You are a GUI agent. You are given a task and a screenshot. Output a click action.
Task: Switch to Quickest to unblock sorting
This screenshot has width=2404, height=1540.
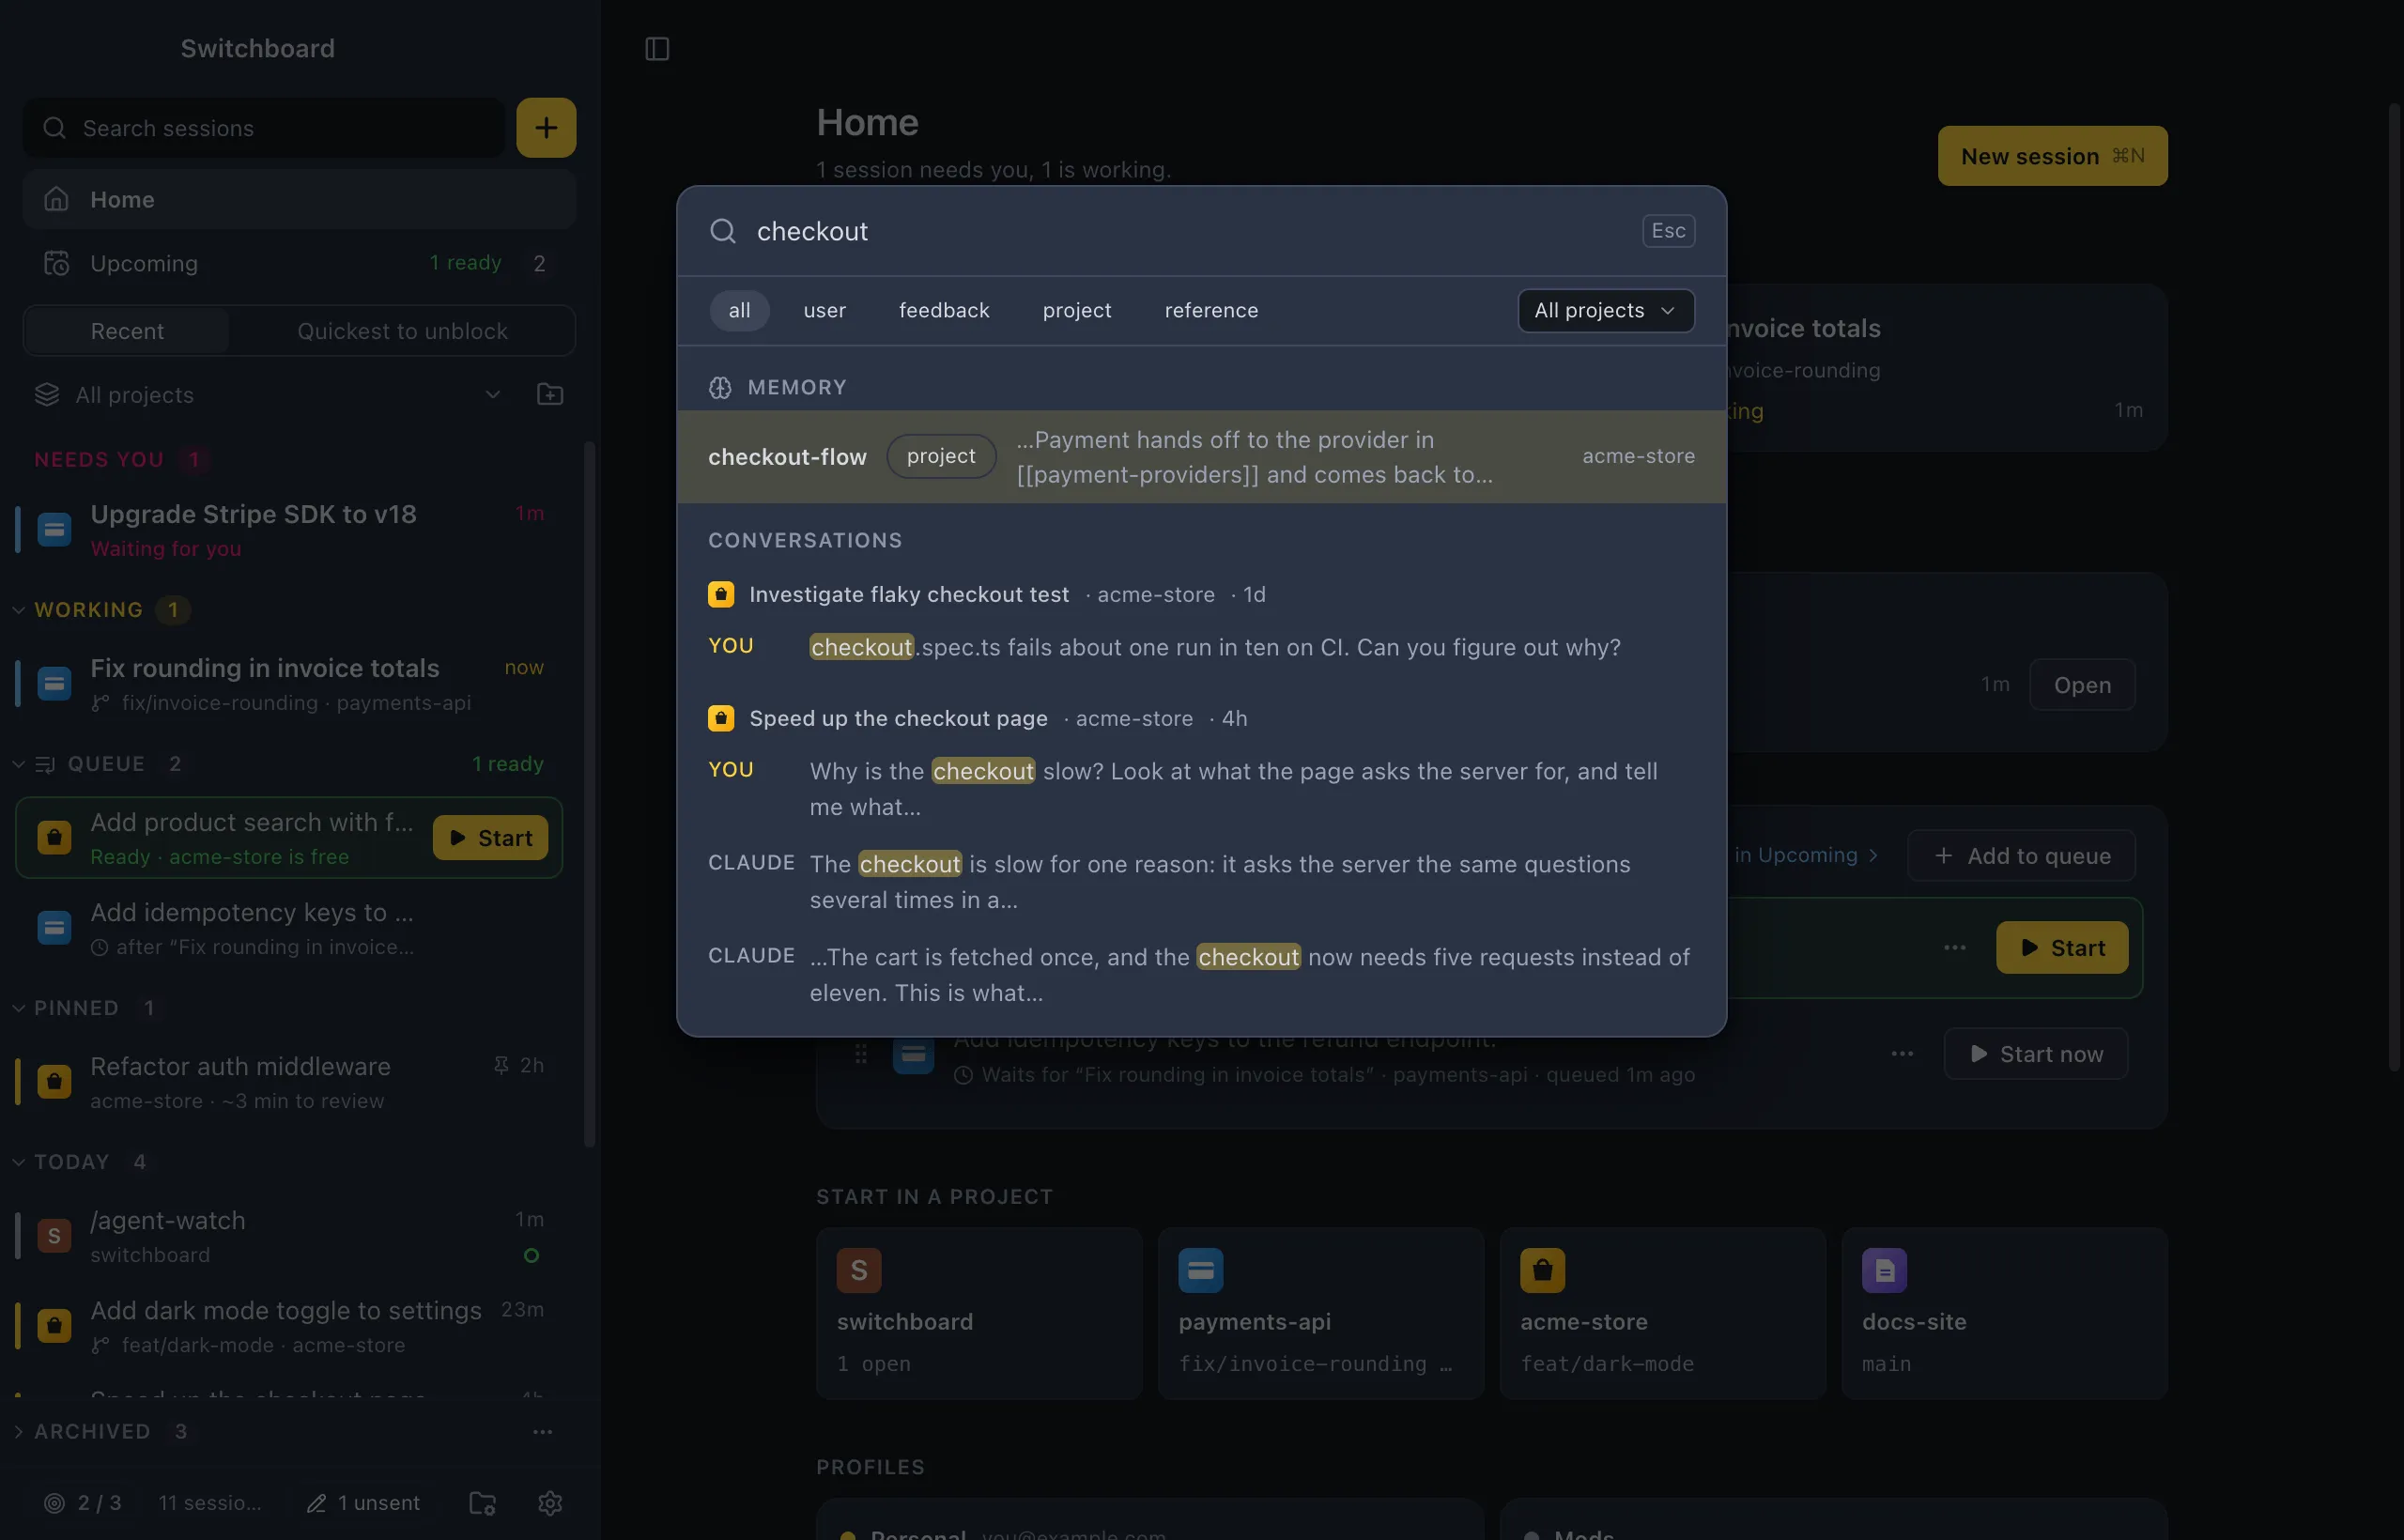(x=402, y=331)
